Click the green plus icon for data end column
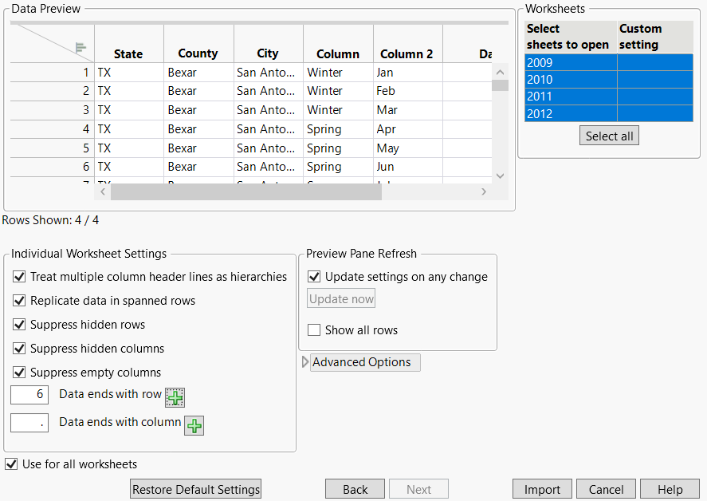Screen dimensions: 707x501 coord(194,425)
